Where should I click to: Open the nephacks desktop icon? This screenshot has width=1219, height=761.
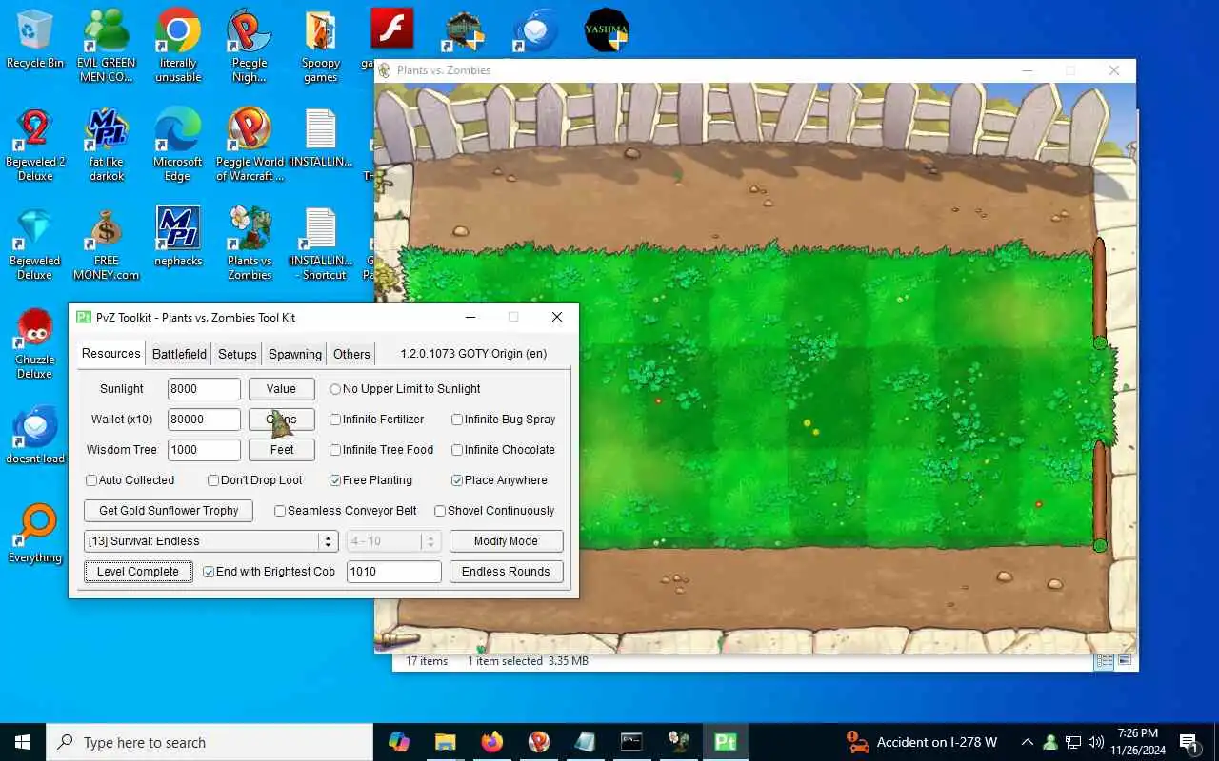click(178, 235)
